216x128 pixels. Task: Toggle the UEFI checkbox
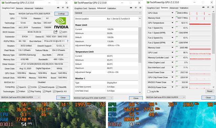61,32
